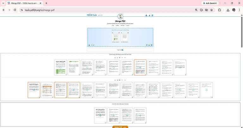
Task: Choose file from device icon
Action: point(147,45)
